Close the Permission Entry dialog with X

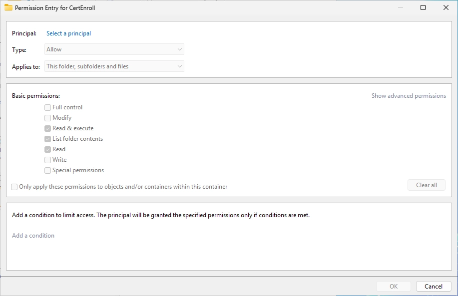(x=446, y=7)
